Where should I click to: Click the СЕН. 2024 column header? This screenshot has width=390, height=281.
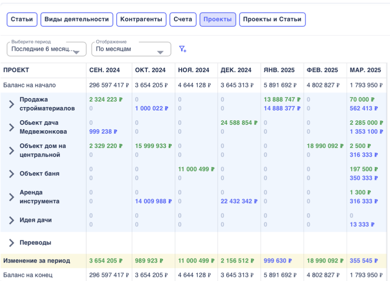point(105,70)
